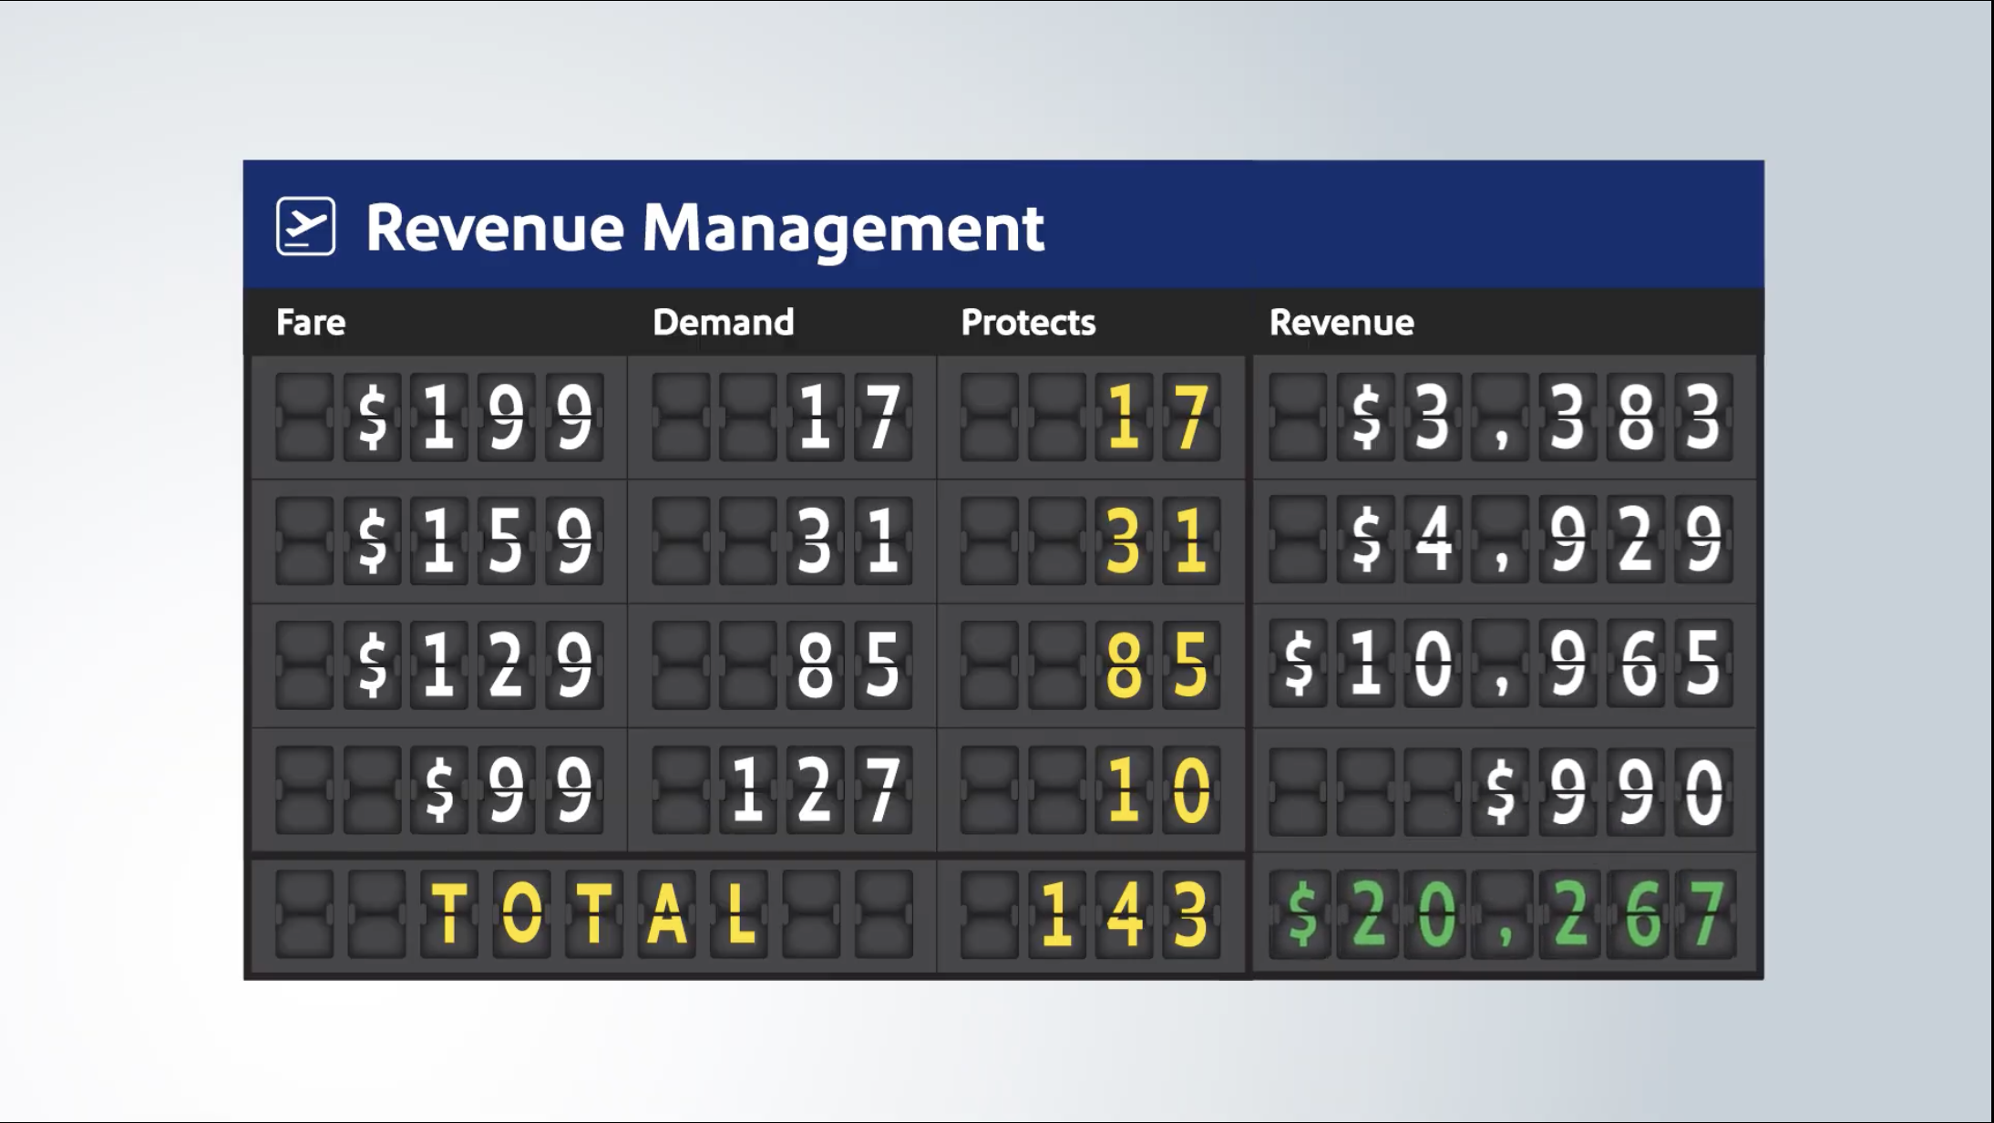Click total protects value 143
This screenshot has height=1123, width=1994.
tap(1124, 914)
